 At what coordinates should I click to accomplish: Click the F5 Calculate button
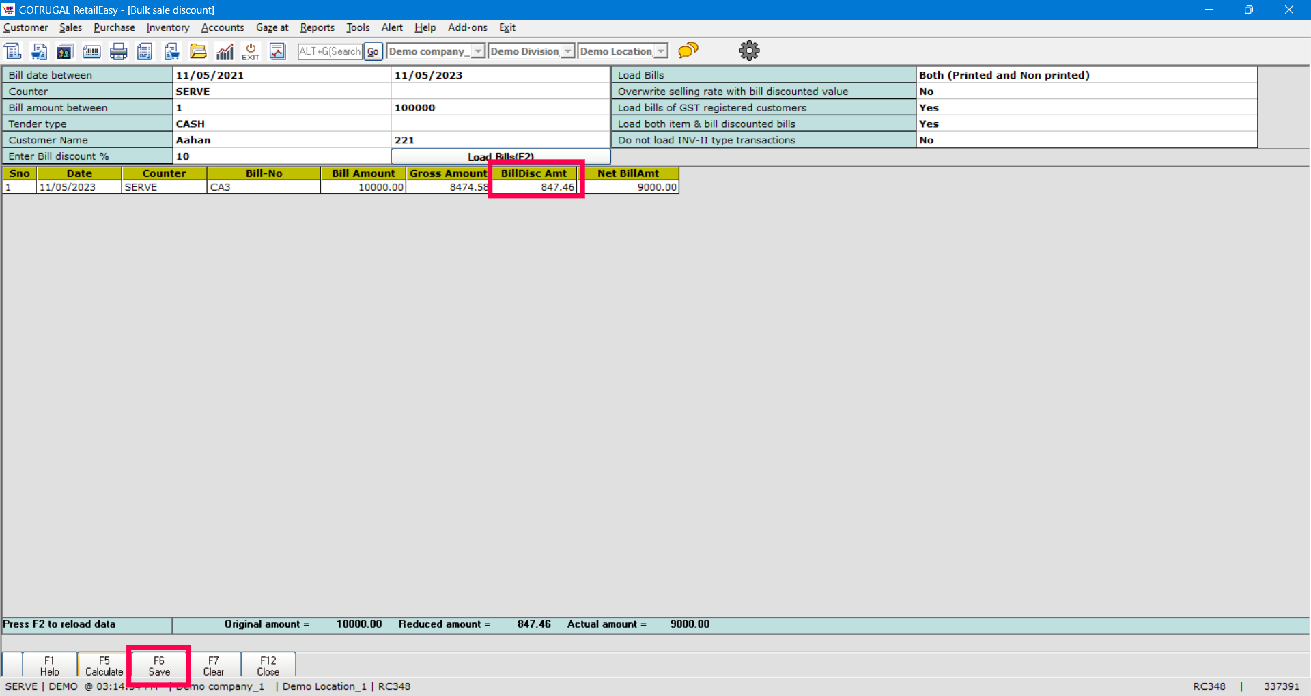coord(104,666)
